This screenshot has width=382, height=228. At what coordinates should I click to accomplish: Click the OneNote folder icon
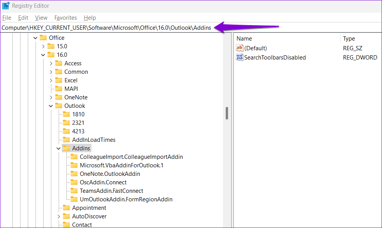(x=59, y=97)
